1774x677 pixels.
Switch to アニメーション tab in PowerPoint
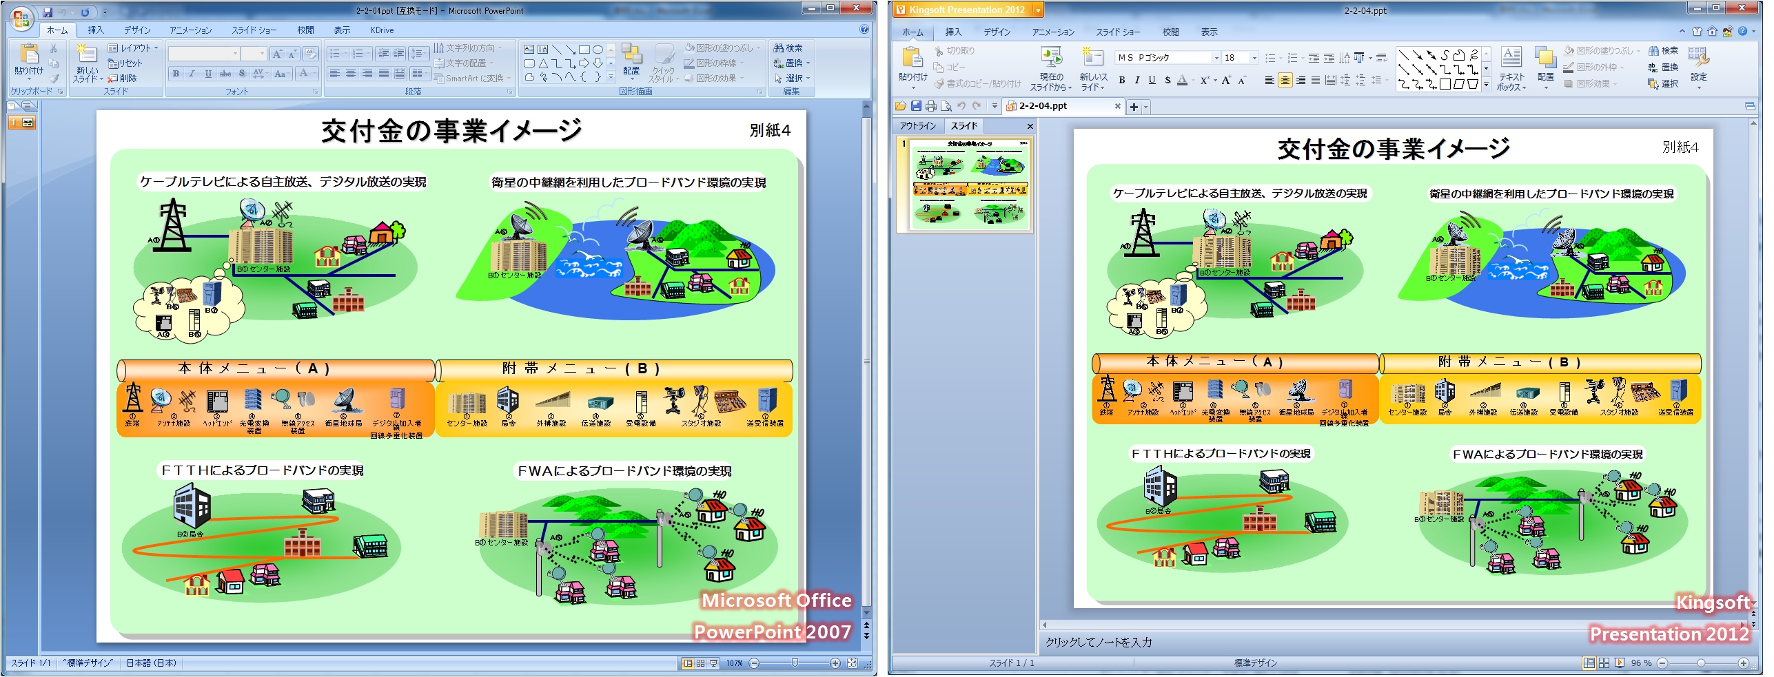pos(190,30)
